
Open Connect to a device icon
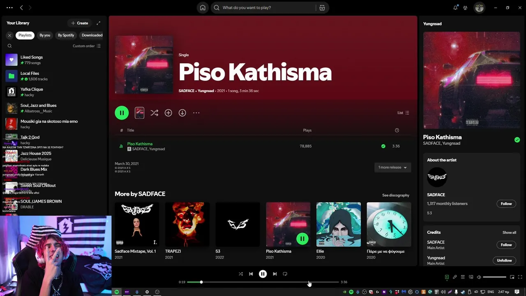point(471,277)
